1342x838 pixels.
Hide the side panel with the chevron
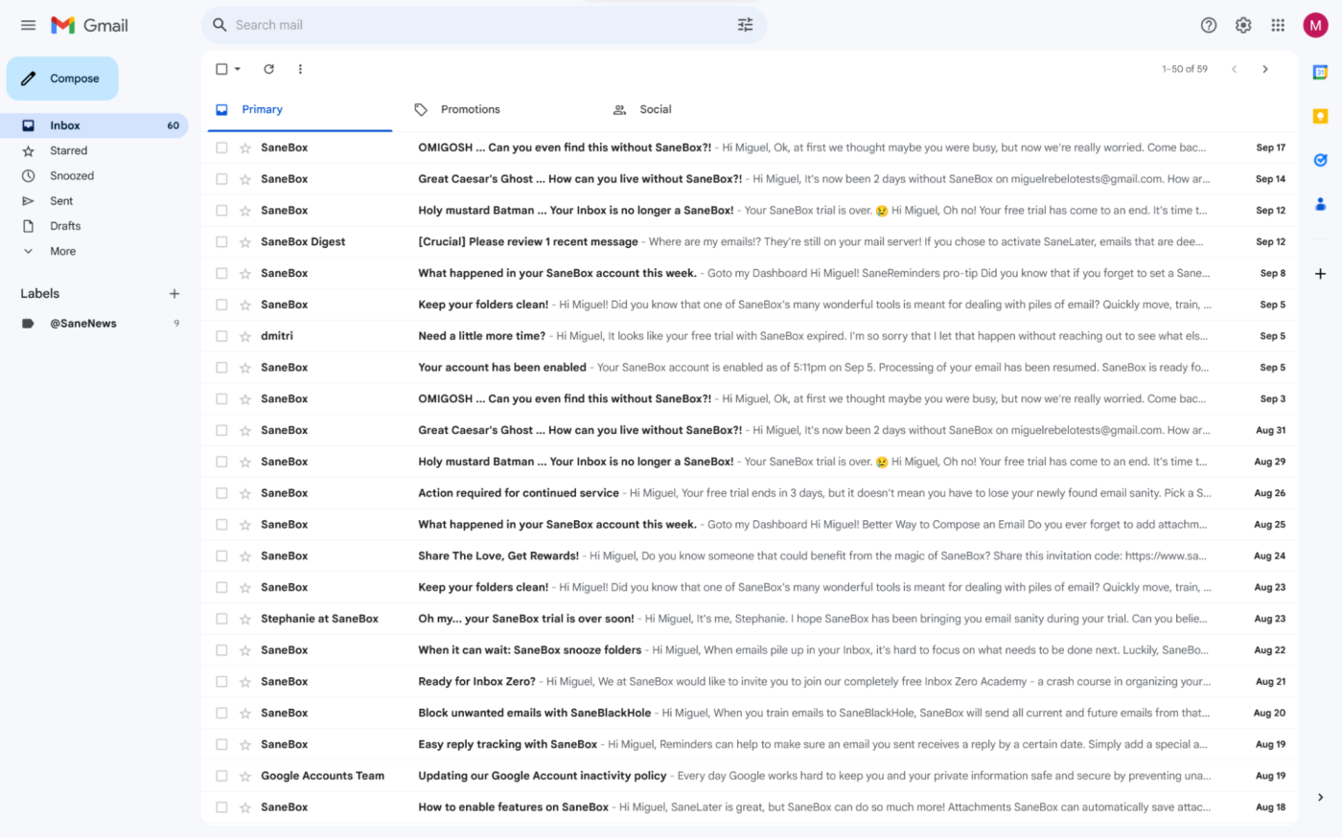tap(1320, 797)
